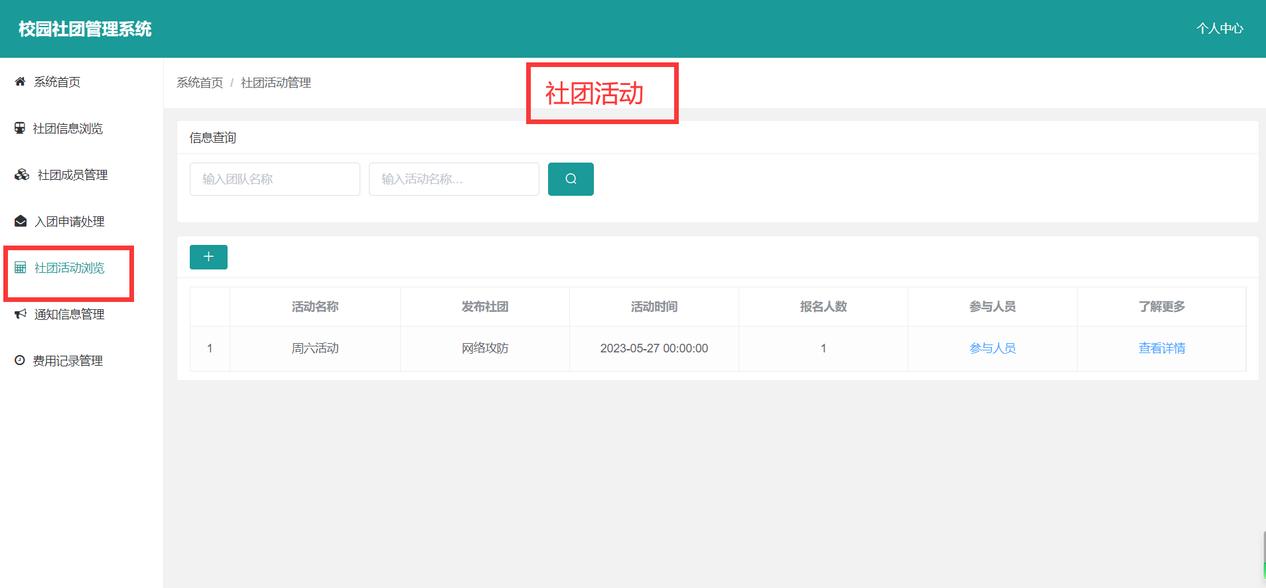
Task: Click the cubes icon for 社团成员管理
Action: point(22,175)
